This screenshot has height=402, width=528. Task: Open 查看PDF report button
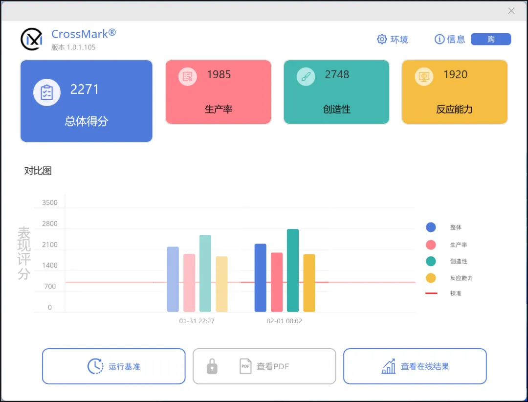click(264, 366)
